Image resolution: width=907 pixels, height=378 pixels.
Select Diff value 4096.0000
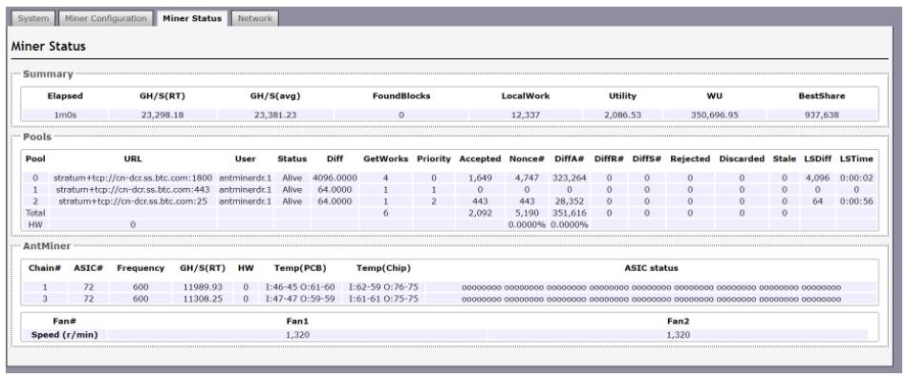(x=335, y=178)
